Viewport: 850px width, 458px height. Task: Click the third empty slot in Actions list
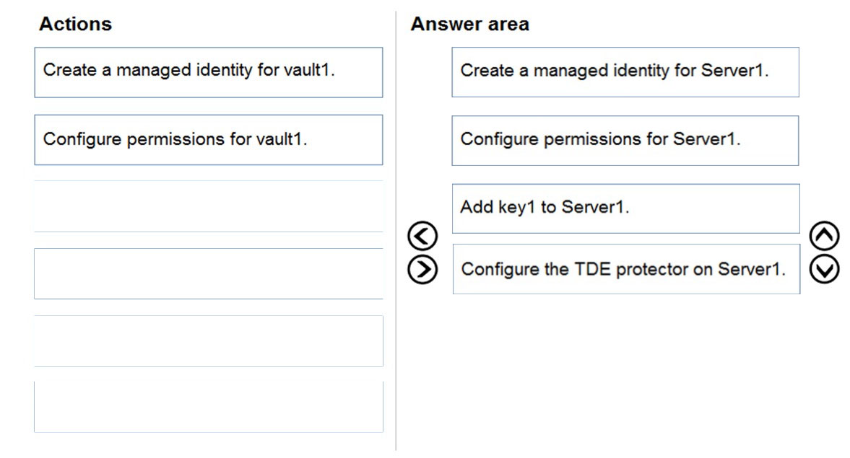point(209,341)
